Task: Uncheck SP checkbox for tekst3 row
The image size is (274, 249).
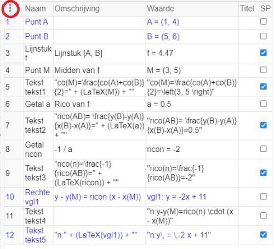Action: (264, 173)
